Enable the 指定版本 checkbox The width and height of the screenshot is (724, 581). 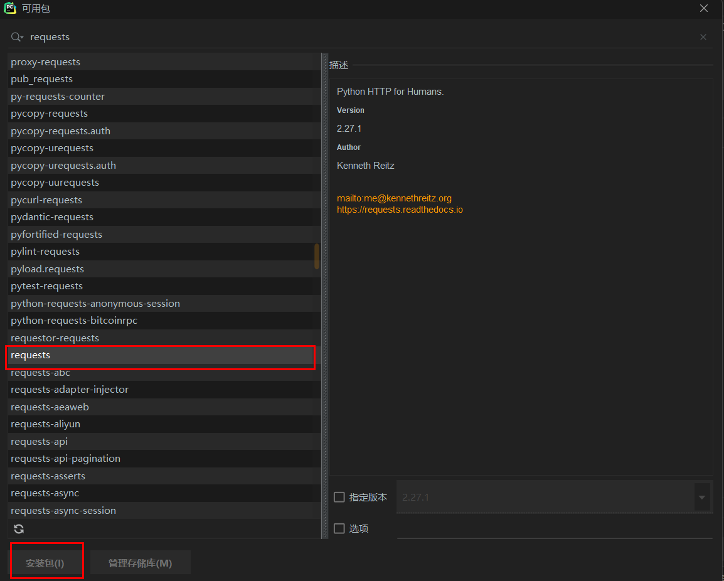point(339,497)
